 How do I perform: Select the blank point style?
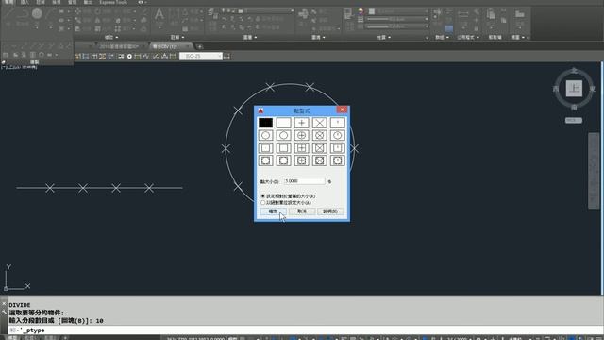coord(283,123)
